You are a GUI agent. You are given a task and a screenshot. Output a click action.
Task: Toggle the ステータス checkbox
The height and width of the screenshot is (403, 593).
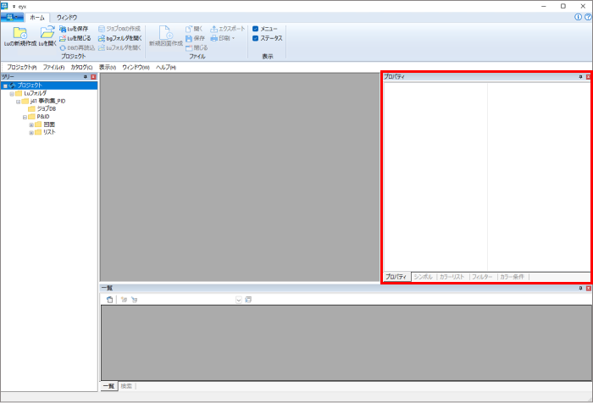pyautogui.click(x=255, y=38)
